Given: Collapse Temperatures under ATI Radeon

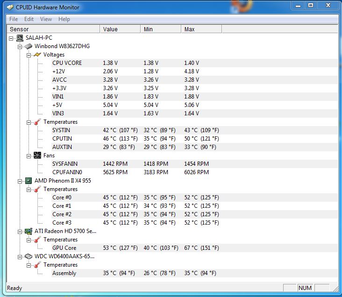Looking at the screenshot, I should point(28,240).
